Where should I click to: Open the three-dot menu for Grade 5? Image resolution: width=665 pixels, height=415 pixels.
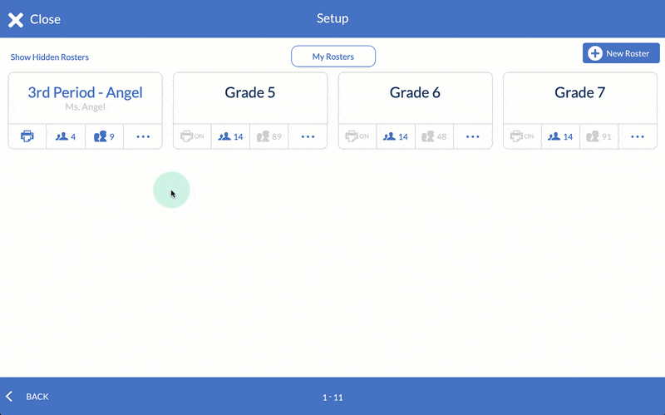click(x=308, y=136)
